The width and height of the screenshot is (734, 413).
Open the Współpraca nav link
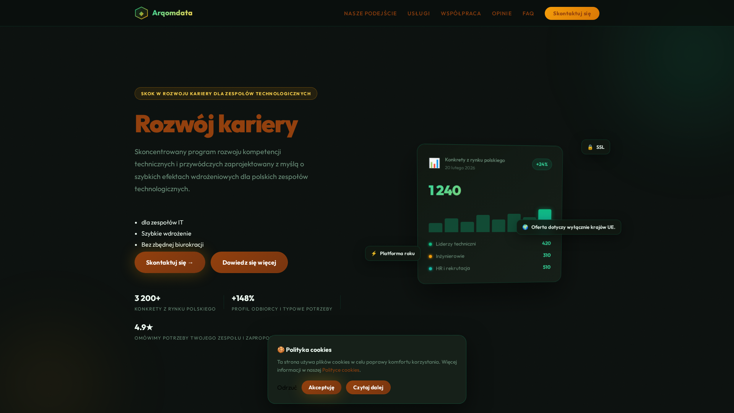point(461,13)
